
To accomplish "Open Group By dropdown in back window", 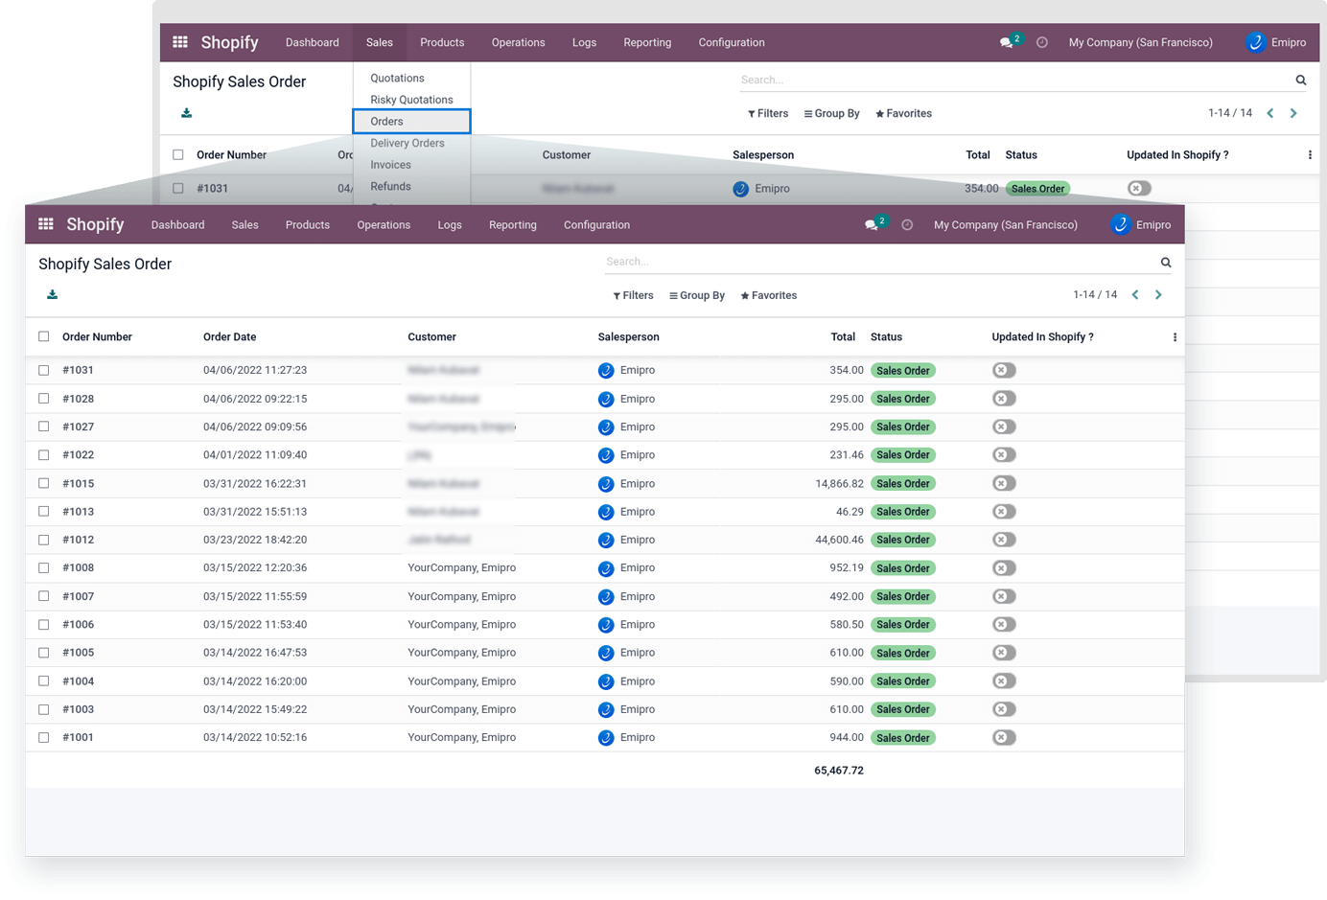I will 832,114.
